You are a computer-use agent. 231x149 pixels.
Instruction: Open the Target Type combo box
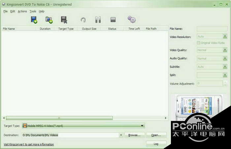pos(83,126)
